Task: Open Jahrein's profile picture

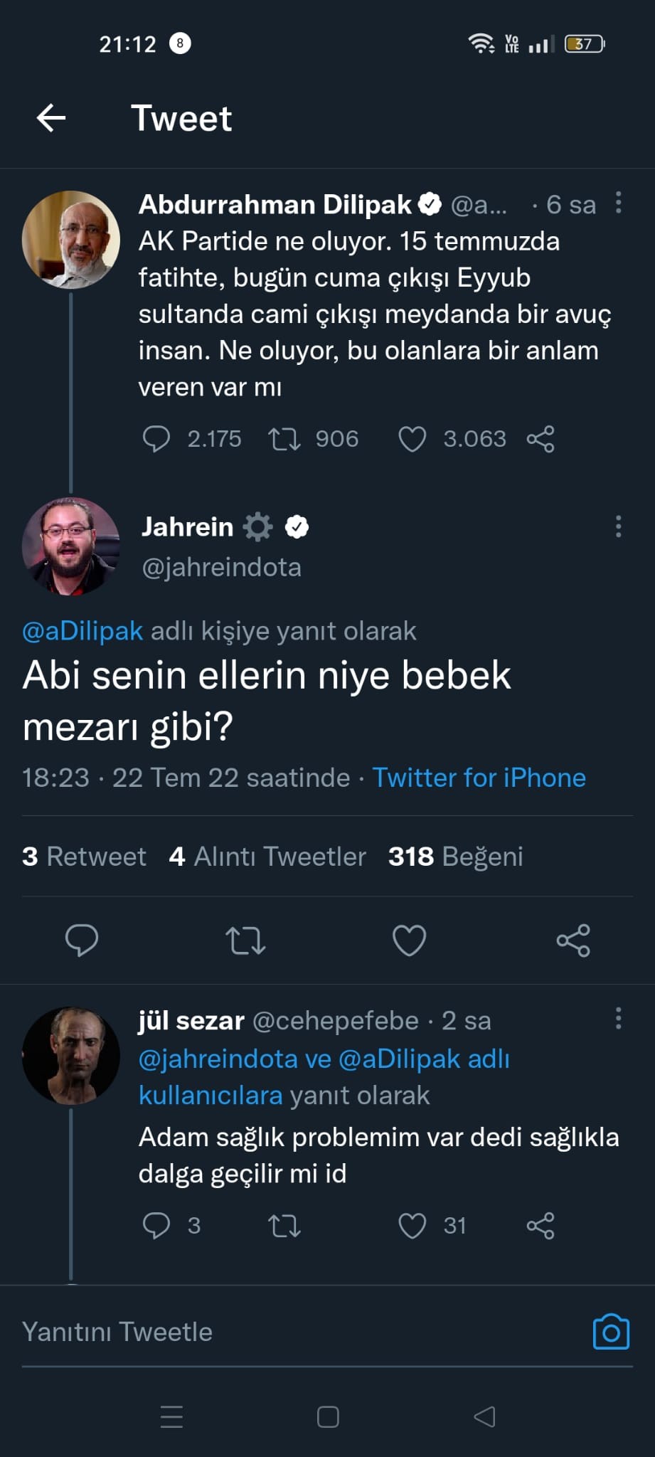Action: click(x=71, y=546)
